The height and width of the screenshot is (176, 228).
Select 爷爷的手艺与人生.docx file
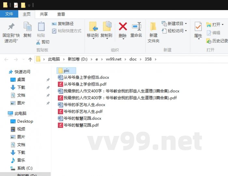pos(81,105)
